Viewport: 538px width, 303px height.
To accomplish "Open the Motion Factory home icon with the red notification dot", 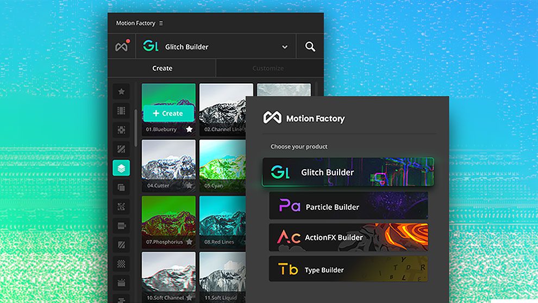I will 122,46.
